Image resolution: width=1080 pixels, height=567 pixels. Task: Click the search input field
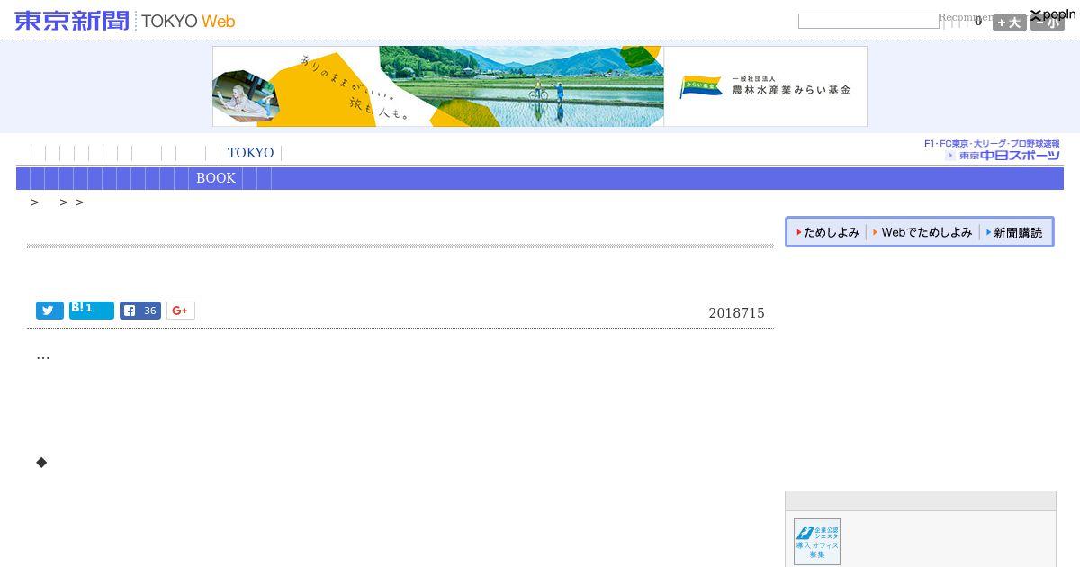868,21
